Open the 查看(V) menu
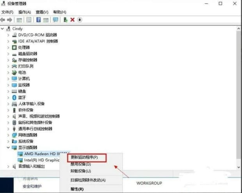This screenshot has height=193, width=242. click(42, 12)
